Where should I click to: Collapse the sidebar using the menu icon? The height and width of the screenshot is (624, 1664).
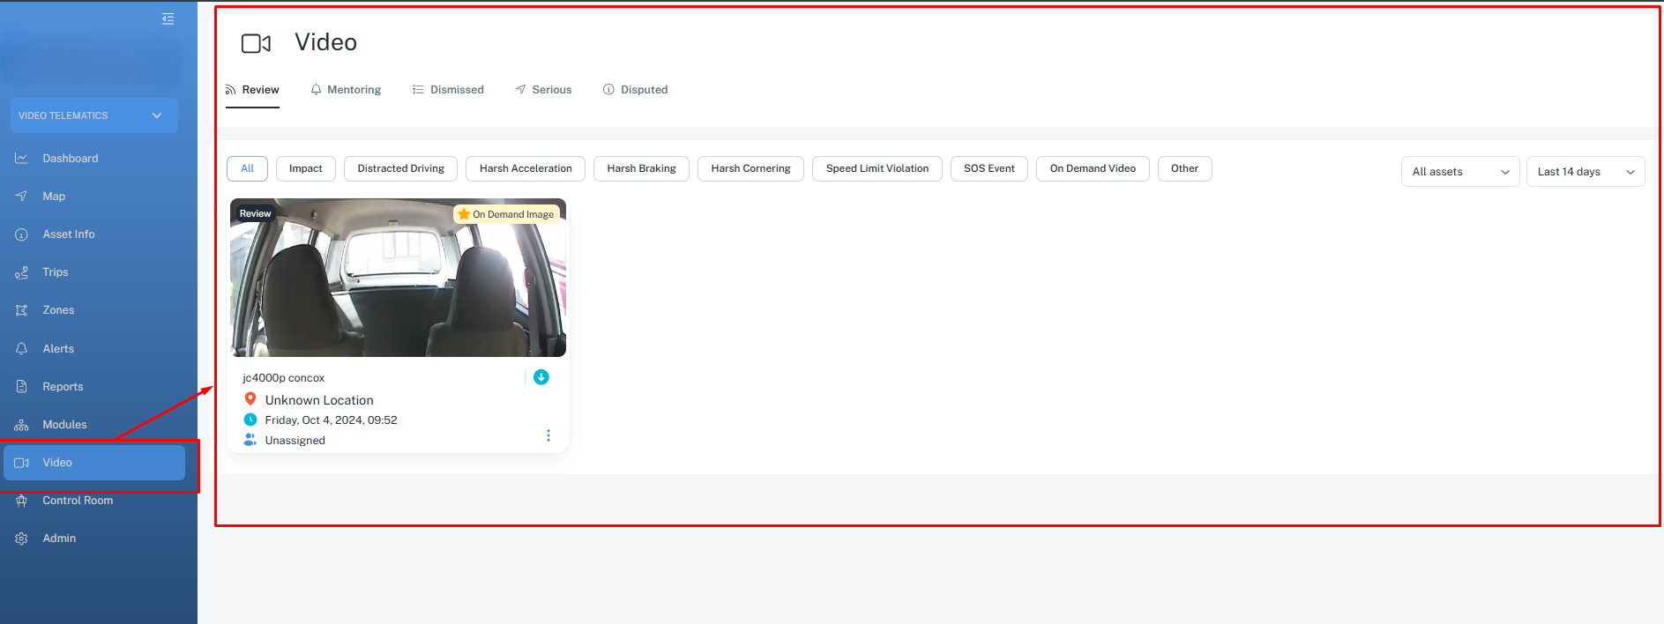pos(168,19)
